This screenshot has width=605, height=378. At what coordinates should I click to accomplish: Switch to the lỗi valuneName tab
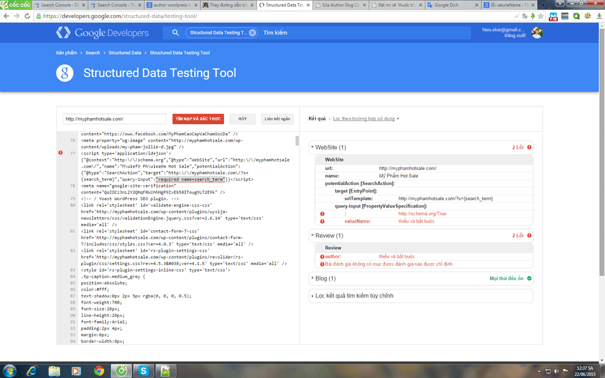pyautogui.click(x=509, y=5)
